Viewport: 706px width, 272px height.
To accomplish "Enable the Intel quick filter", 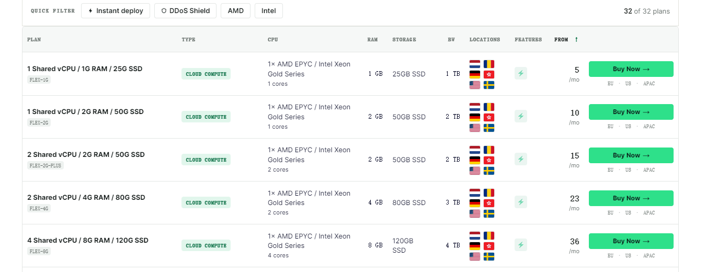I will pyautogui.click(x=269, y=10).
